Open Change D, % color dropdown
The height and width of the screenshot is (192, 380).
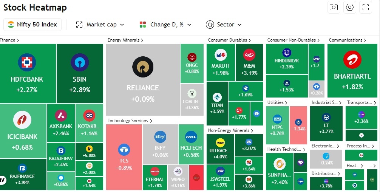tap(165, 25)
